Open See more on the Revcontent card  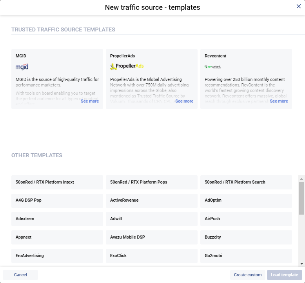pos(279,101)
